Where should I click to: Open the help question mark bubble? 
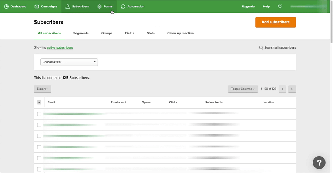pyautogui.click(x=319, y=162)
